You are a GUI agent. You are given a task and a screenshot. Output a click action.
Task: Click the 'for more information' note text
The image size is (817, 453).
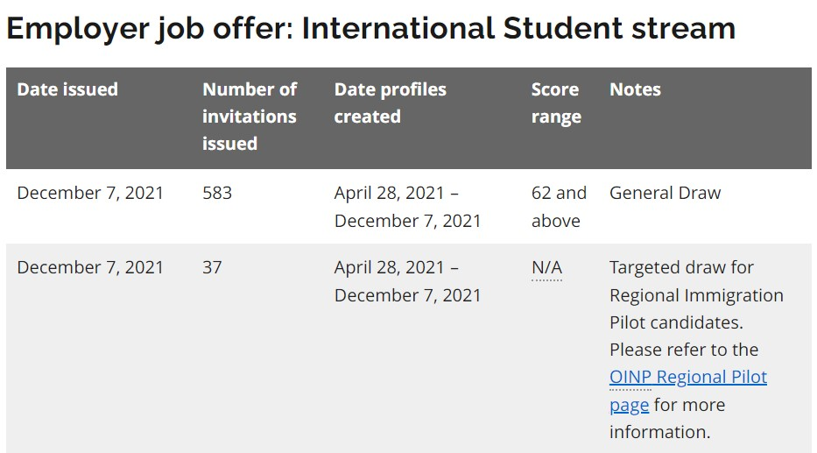coord(667,419)
